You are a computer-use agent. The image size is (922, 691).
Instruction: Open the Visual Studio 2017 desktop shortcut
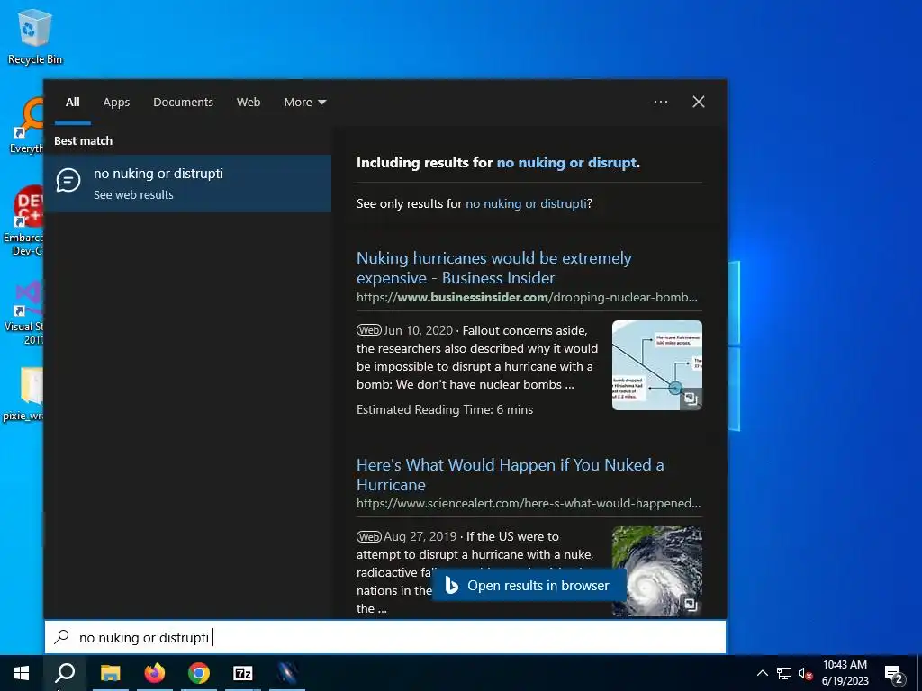click(24, 312)
